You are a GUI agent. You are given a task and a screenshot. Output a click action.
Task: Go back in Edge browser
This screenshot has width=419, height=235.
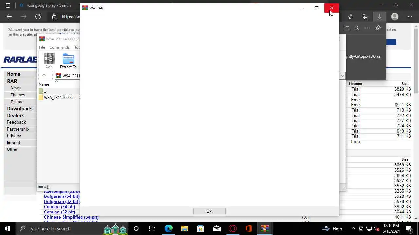[9, 17]
